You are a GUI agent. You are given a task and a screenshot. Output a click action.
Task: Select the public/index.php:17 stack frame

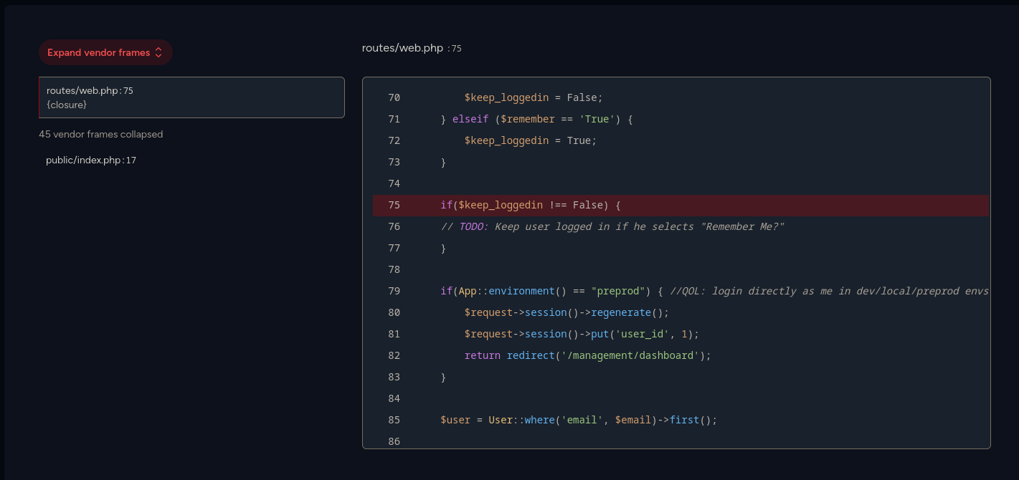[x=91, y=160]
